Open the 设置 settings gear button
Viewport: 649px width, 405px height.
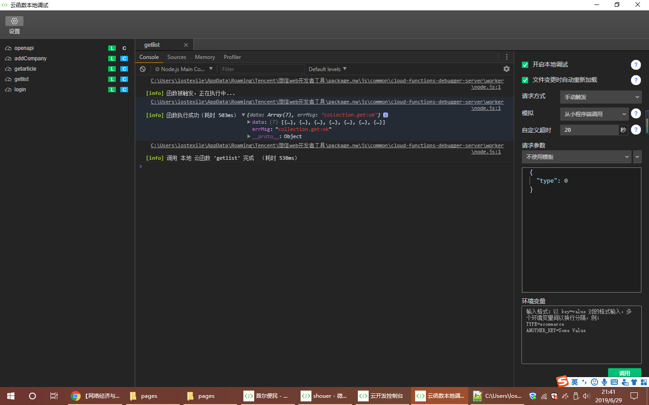tap(14, 21)
